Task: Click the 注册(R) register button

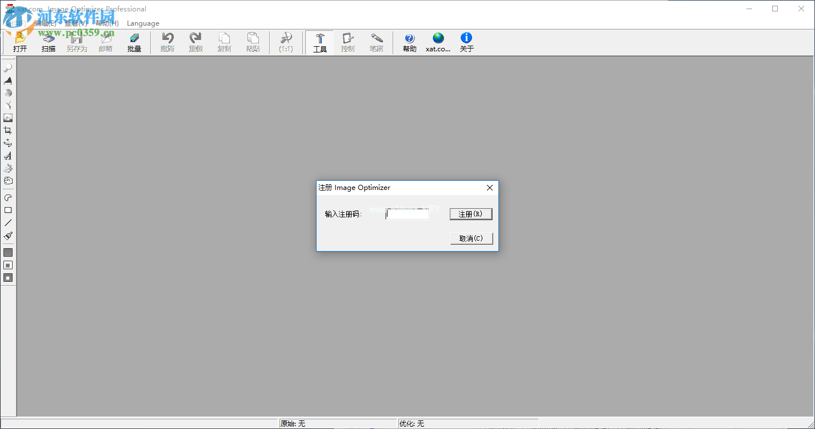Action: 471,214
